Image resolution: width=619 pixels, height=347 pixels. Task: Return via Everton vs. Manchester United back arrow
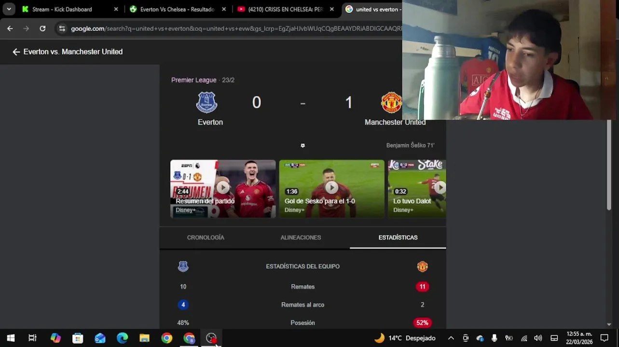tap(16, 52)
